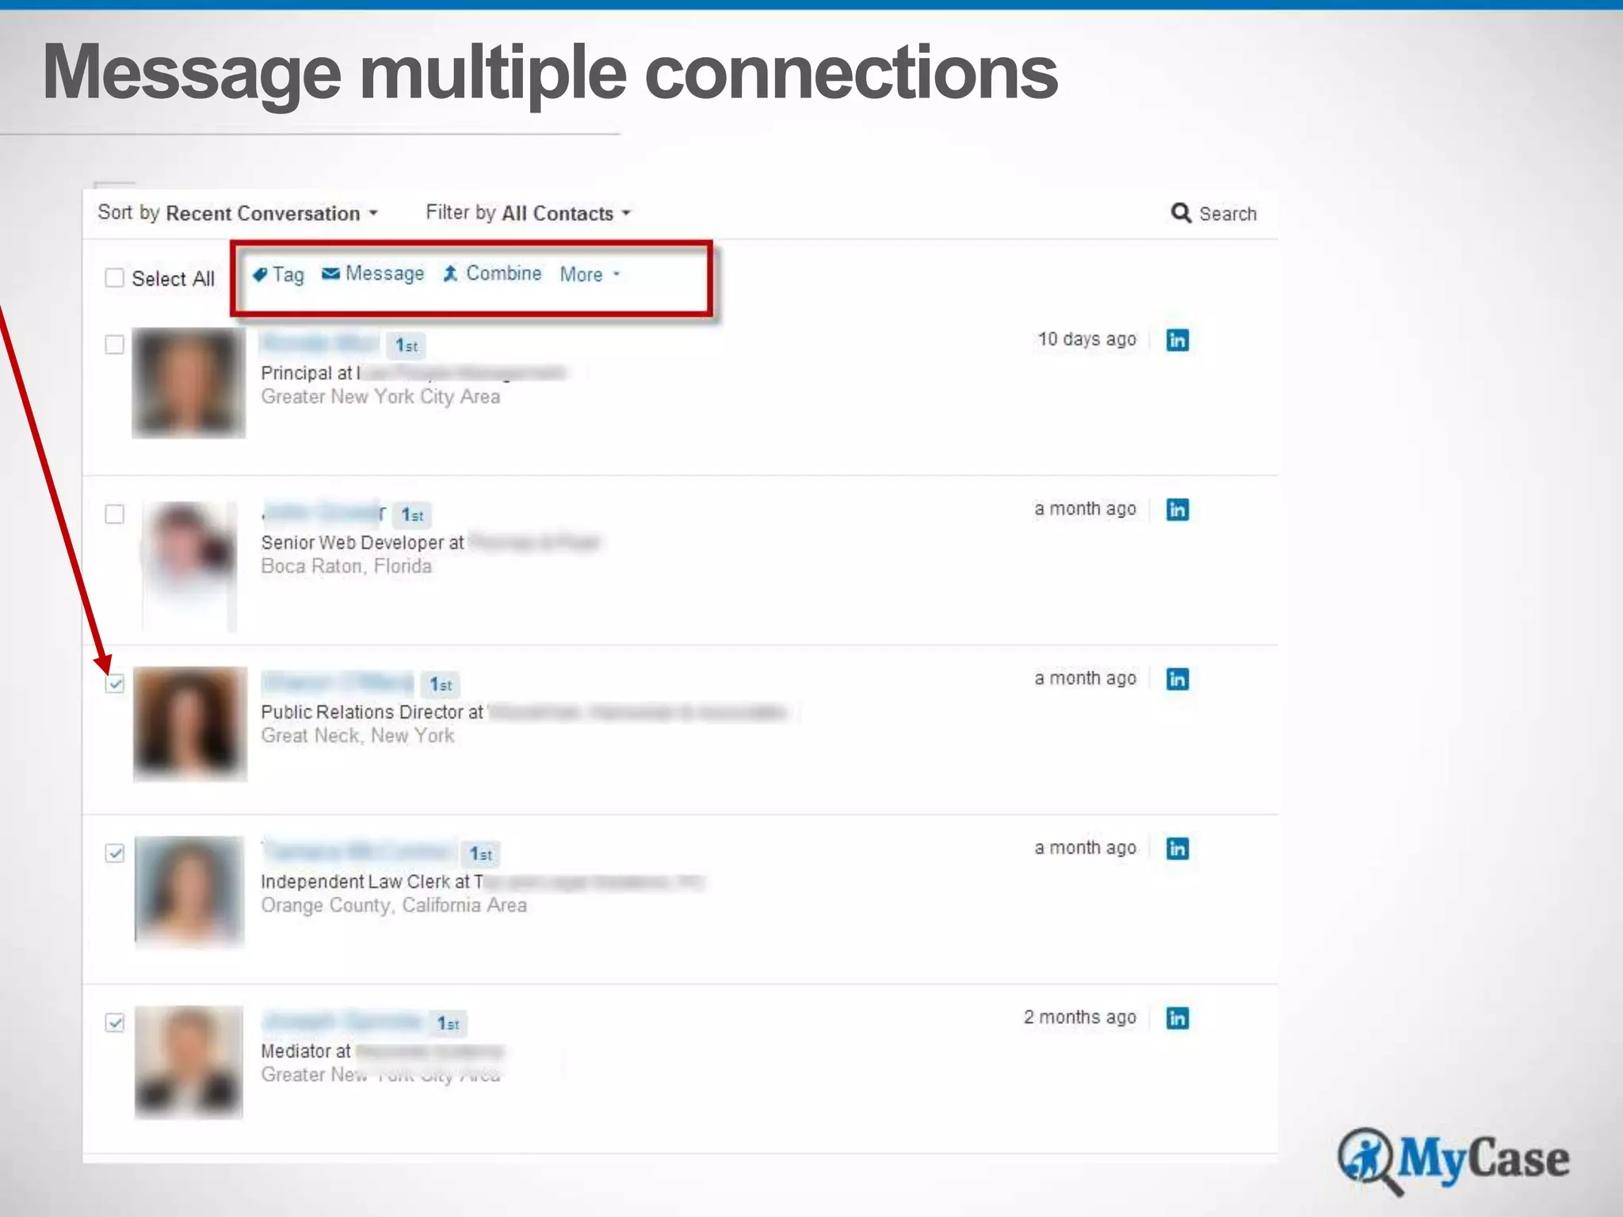Screen dimensions: 1623x1217
Task: Check the box for Senior Web Developer contact
Action: click(115, 514)
